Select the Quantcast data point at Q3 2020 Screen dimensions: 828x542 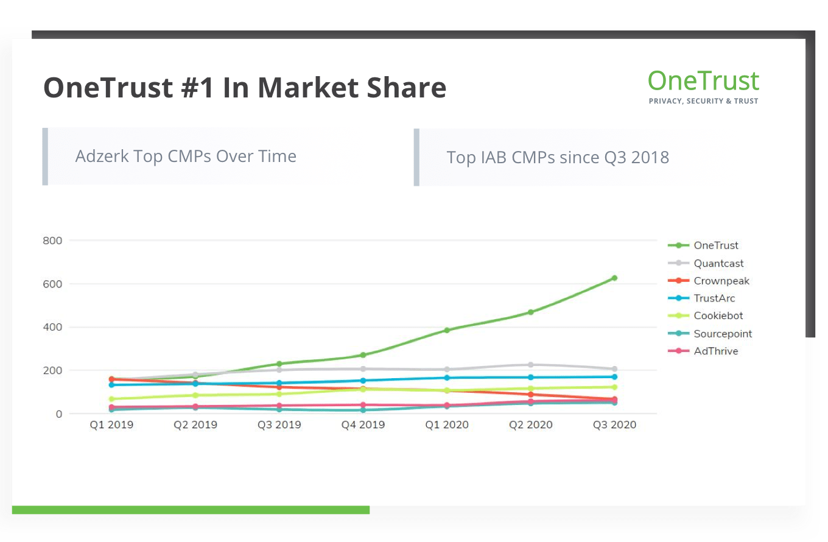614,369
